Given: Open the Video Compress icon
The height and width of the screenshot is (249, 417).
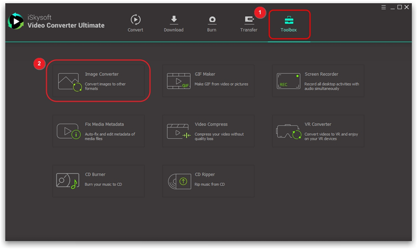Looking at the screenshot, I should coord(179,131).
